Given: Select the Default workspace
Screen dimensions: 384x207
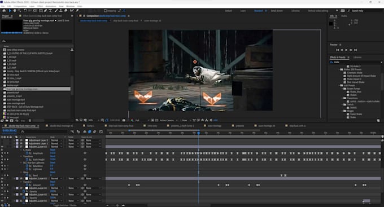Looking at the screenshot, I should click(228, 11).
